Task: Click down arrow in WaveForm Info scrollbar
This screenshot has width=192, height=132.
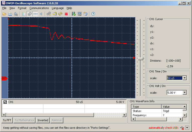Action: (184, 115)
